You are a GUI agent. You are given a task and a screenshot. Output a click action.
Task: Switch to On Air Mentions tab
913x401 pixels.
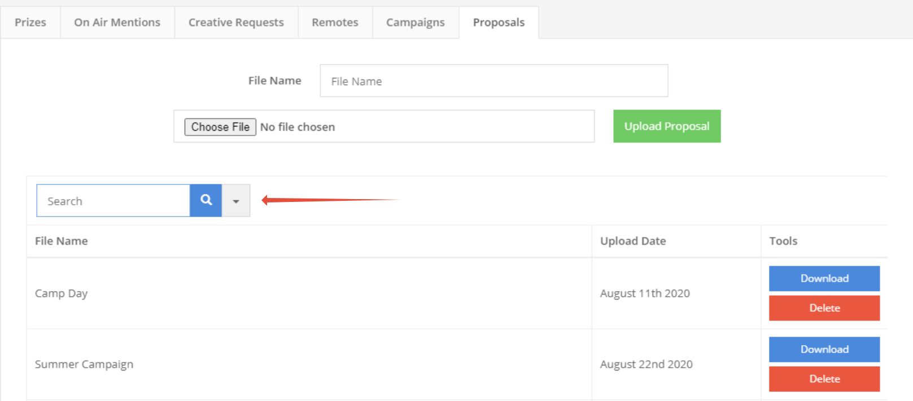(x=117, y=23)
